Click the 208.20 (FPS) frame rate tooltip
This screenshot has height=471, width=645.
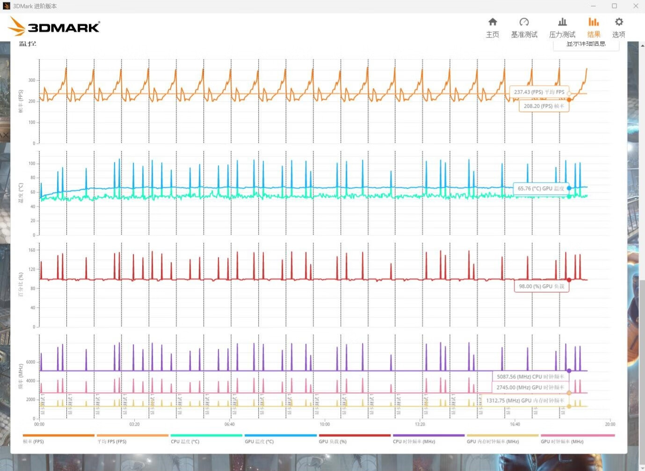tap(544, 106)
